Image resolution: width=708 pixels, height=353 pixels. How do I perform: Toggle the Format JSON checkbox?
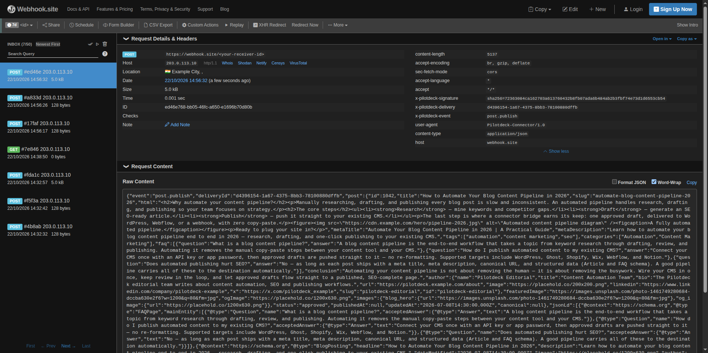coord(614,182)
